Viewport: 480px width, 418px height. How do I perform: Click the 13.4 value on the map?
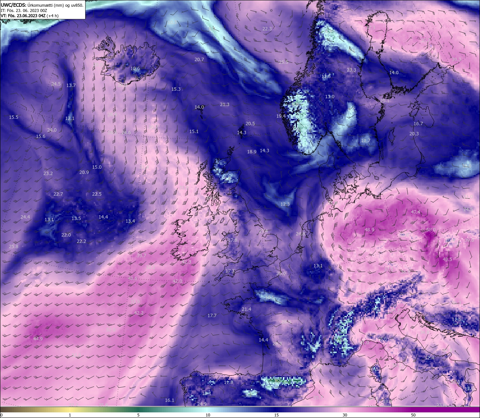(x=130, y=221)
